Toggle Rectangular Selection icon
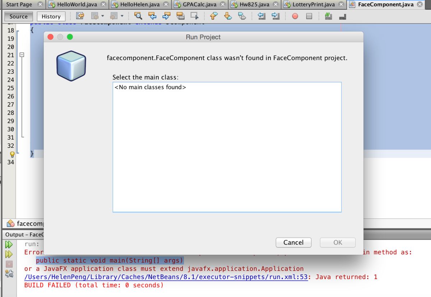Image resolution: width=431 pixels, height=297 pixels. tap(195, 16)
